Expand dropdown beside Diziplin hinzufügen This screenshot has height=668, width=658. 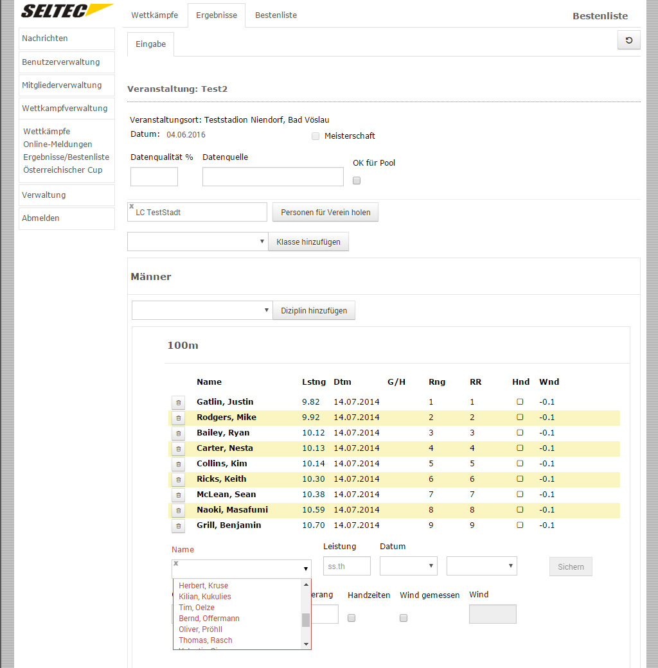pos(202,310)
